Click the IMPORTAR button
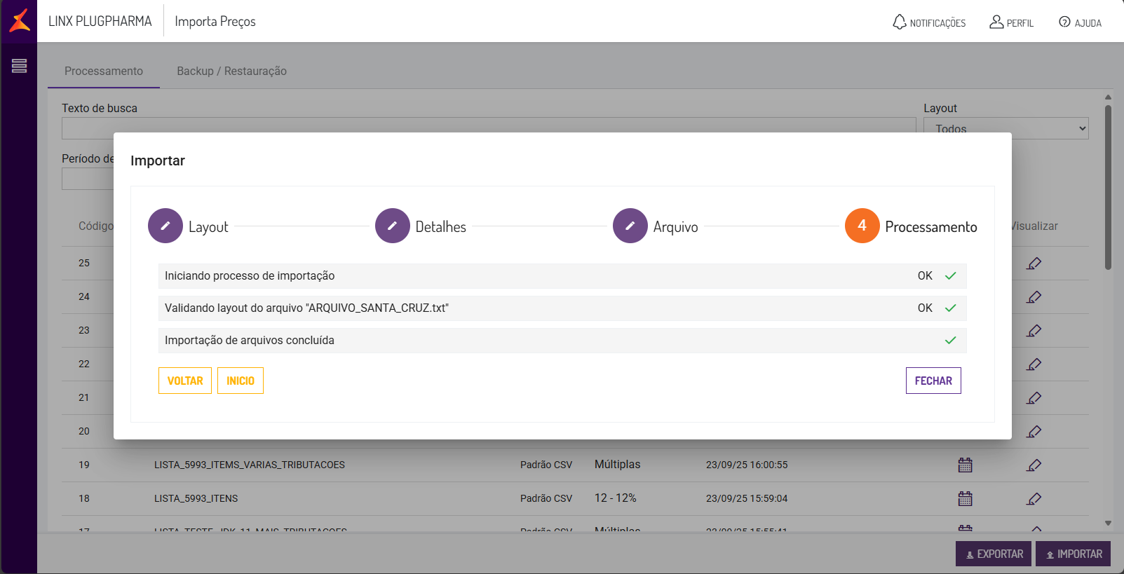Screen dimensions: 1124x574 click(1073, 554)
